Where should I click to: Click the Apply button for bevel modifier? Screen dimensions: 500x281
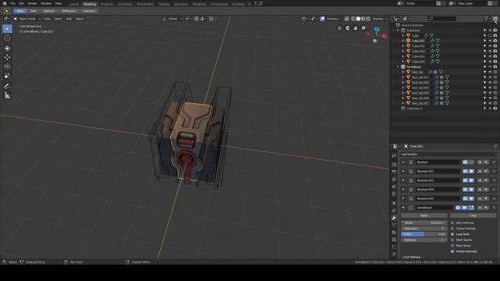423,215
